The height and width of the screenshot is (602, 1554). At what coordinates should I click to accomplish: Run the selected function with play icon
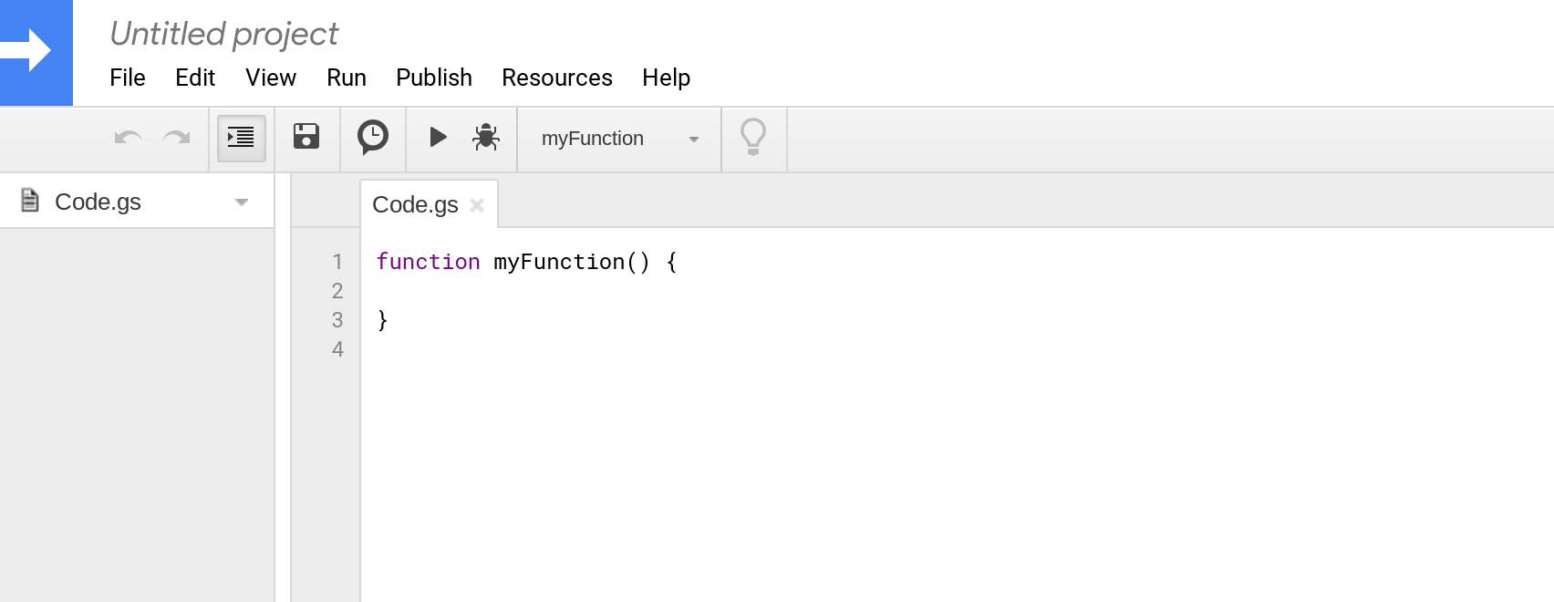(438, 137)
